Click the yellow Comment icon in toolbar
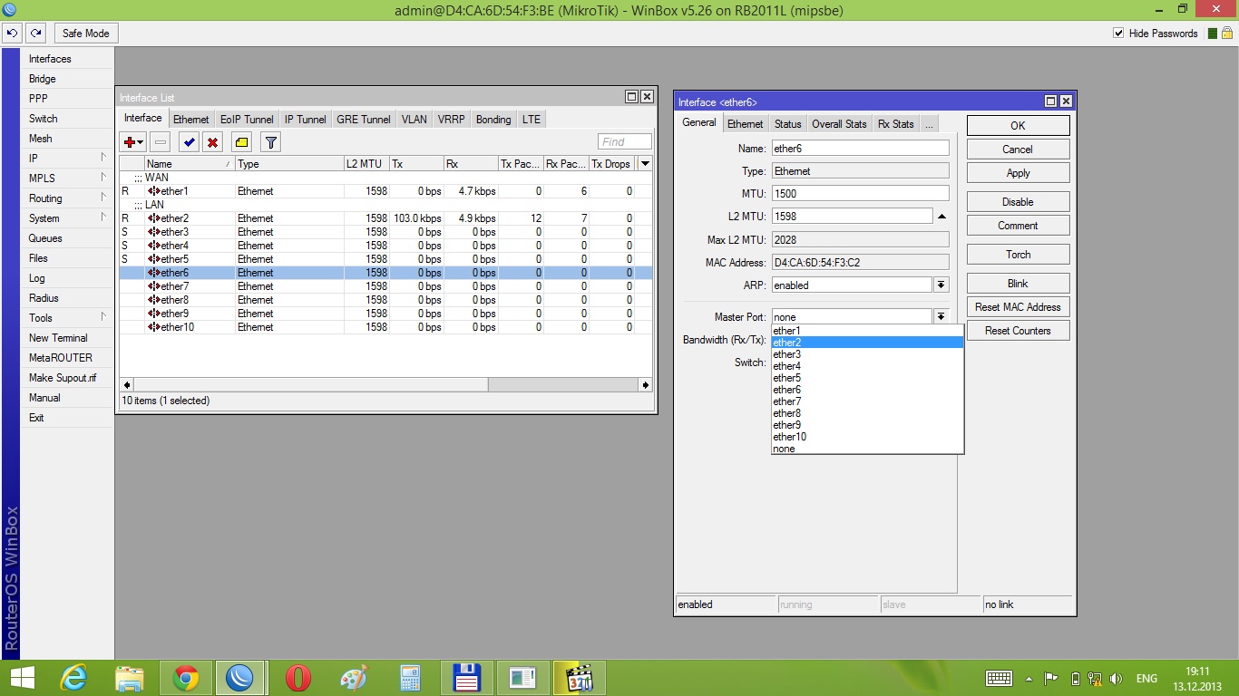1239x696 pixels. tap(240, 142)
